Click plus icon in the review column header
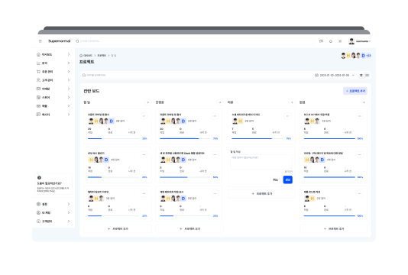 pos(292,102)
